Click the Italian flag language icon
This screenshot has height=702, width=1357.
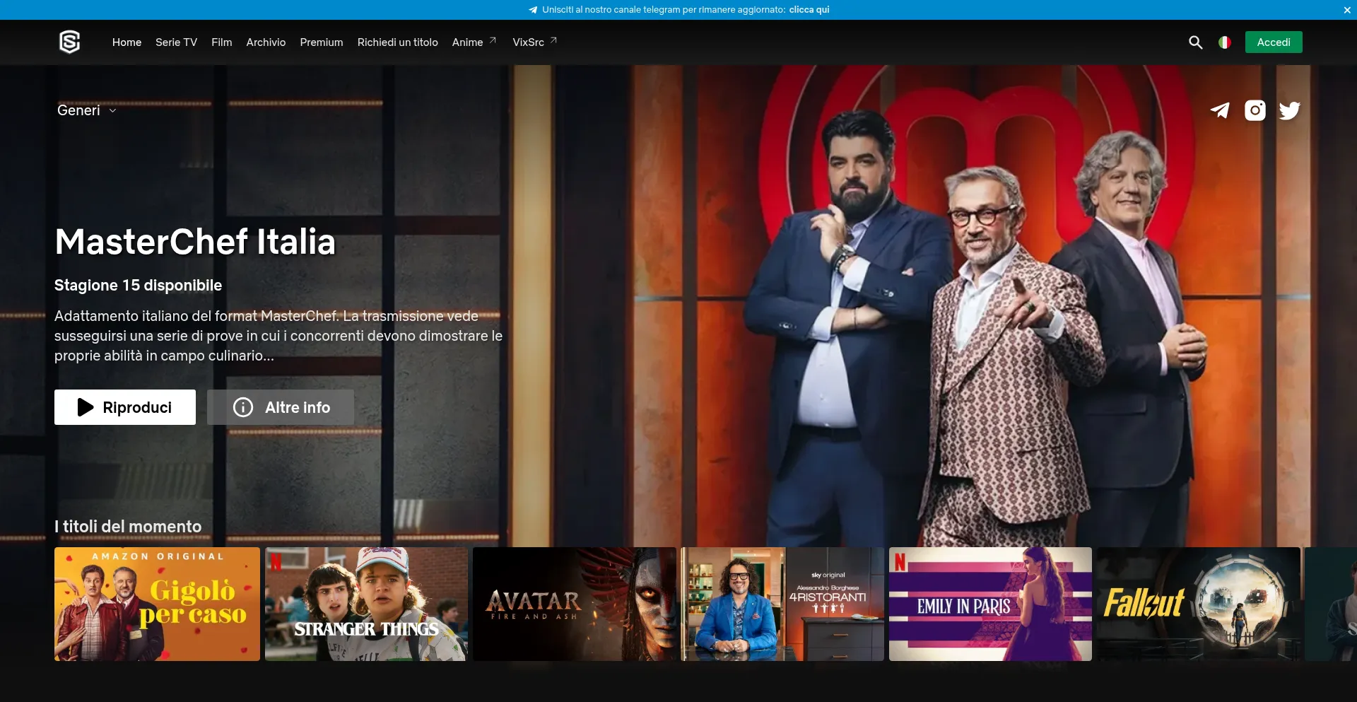click(1223, 42)
